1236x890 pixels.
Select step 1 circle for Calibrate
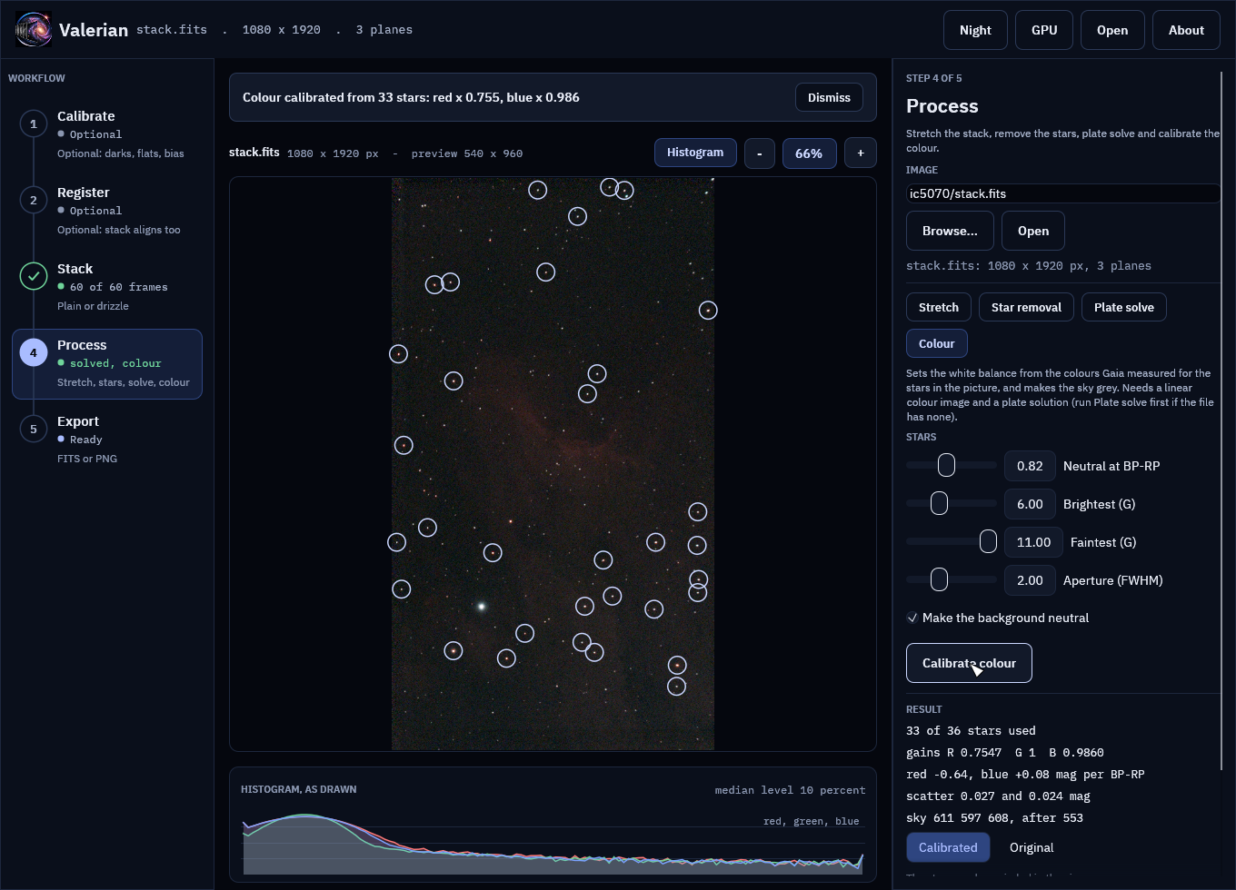point(34,124)
